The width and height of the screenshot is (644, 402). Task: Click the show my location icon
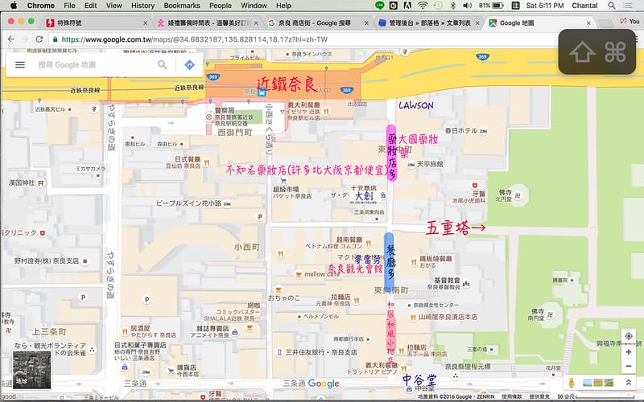629,336
